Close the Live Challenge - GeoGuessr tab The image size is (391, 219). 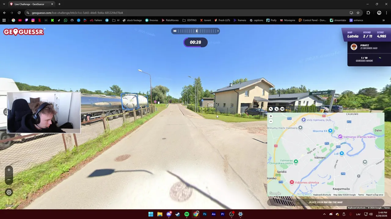(52, 4)
